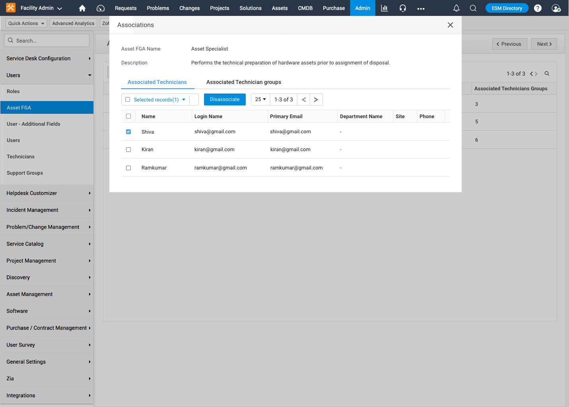The height and width of the screenshot is (407, 569).
Task: Click the help question-mark icon
Action: [x=538, y=8]
